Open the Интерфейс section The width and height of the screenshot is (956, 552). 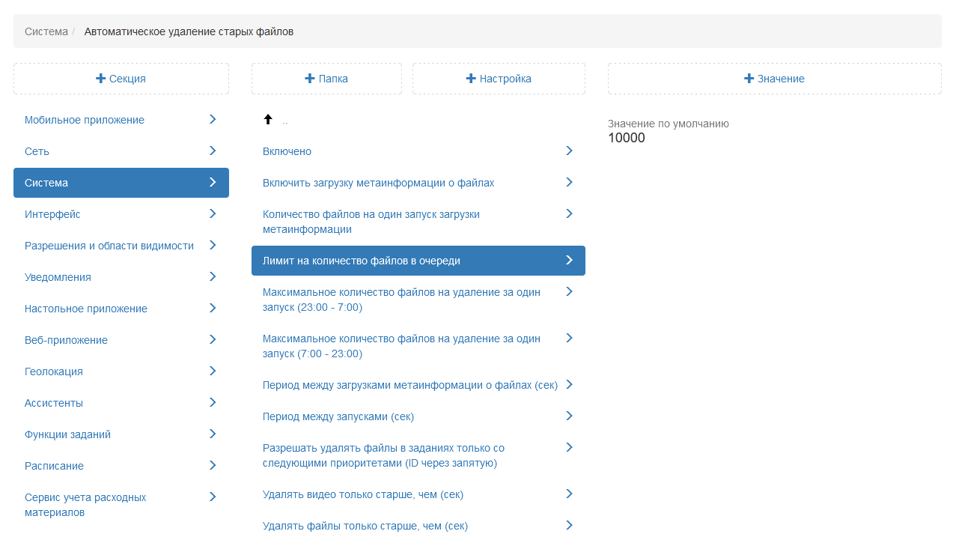click(52, 214)
